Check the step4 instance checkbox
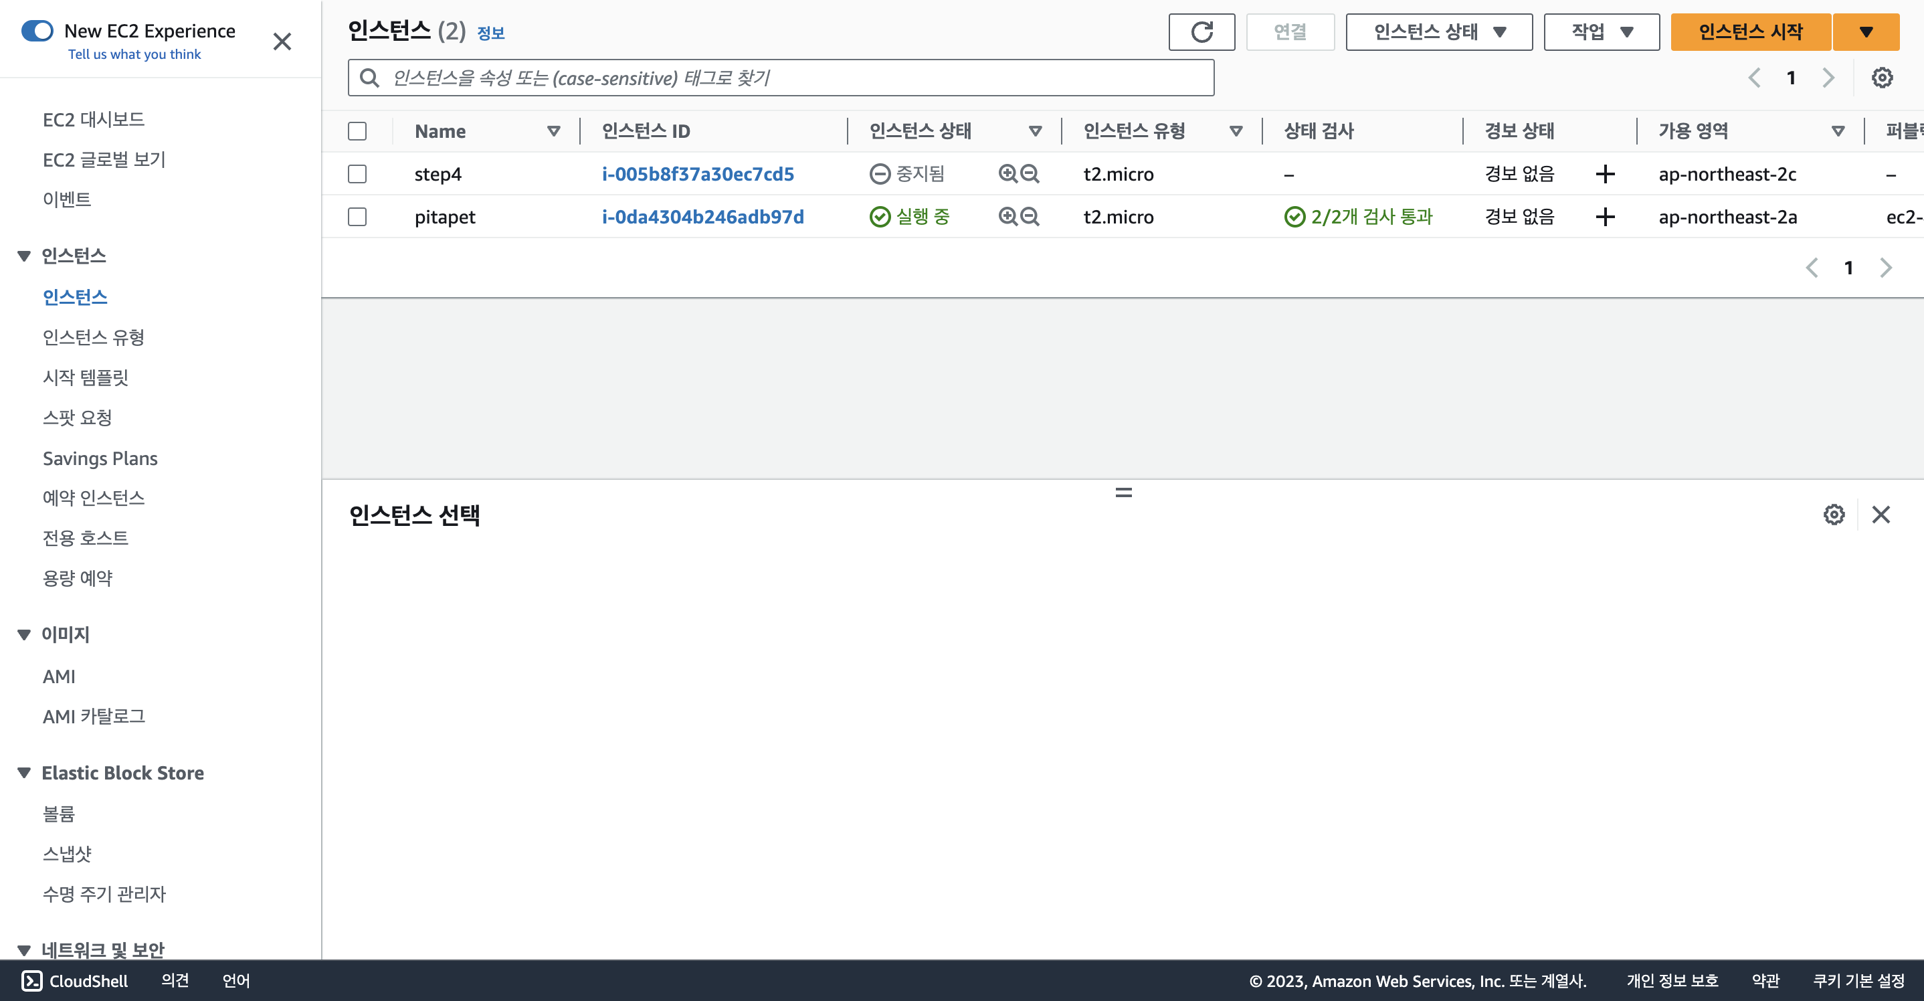 (x=357, y=174)
